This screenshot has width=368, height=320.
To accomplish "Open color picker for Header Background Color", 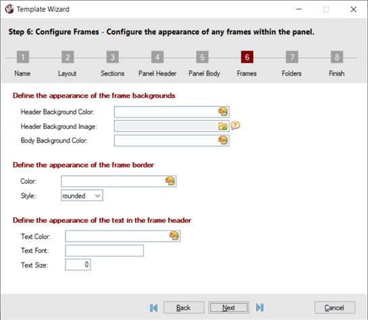I will coord(223,111).
